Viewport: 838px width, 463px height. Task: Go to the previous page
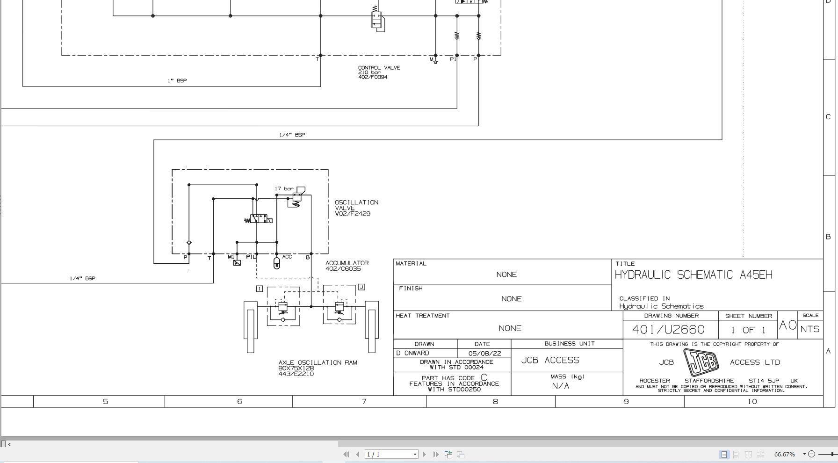pos(358,454)
